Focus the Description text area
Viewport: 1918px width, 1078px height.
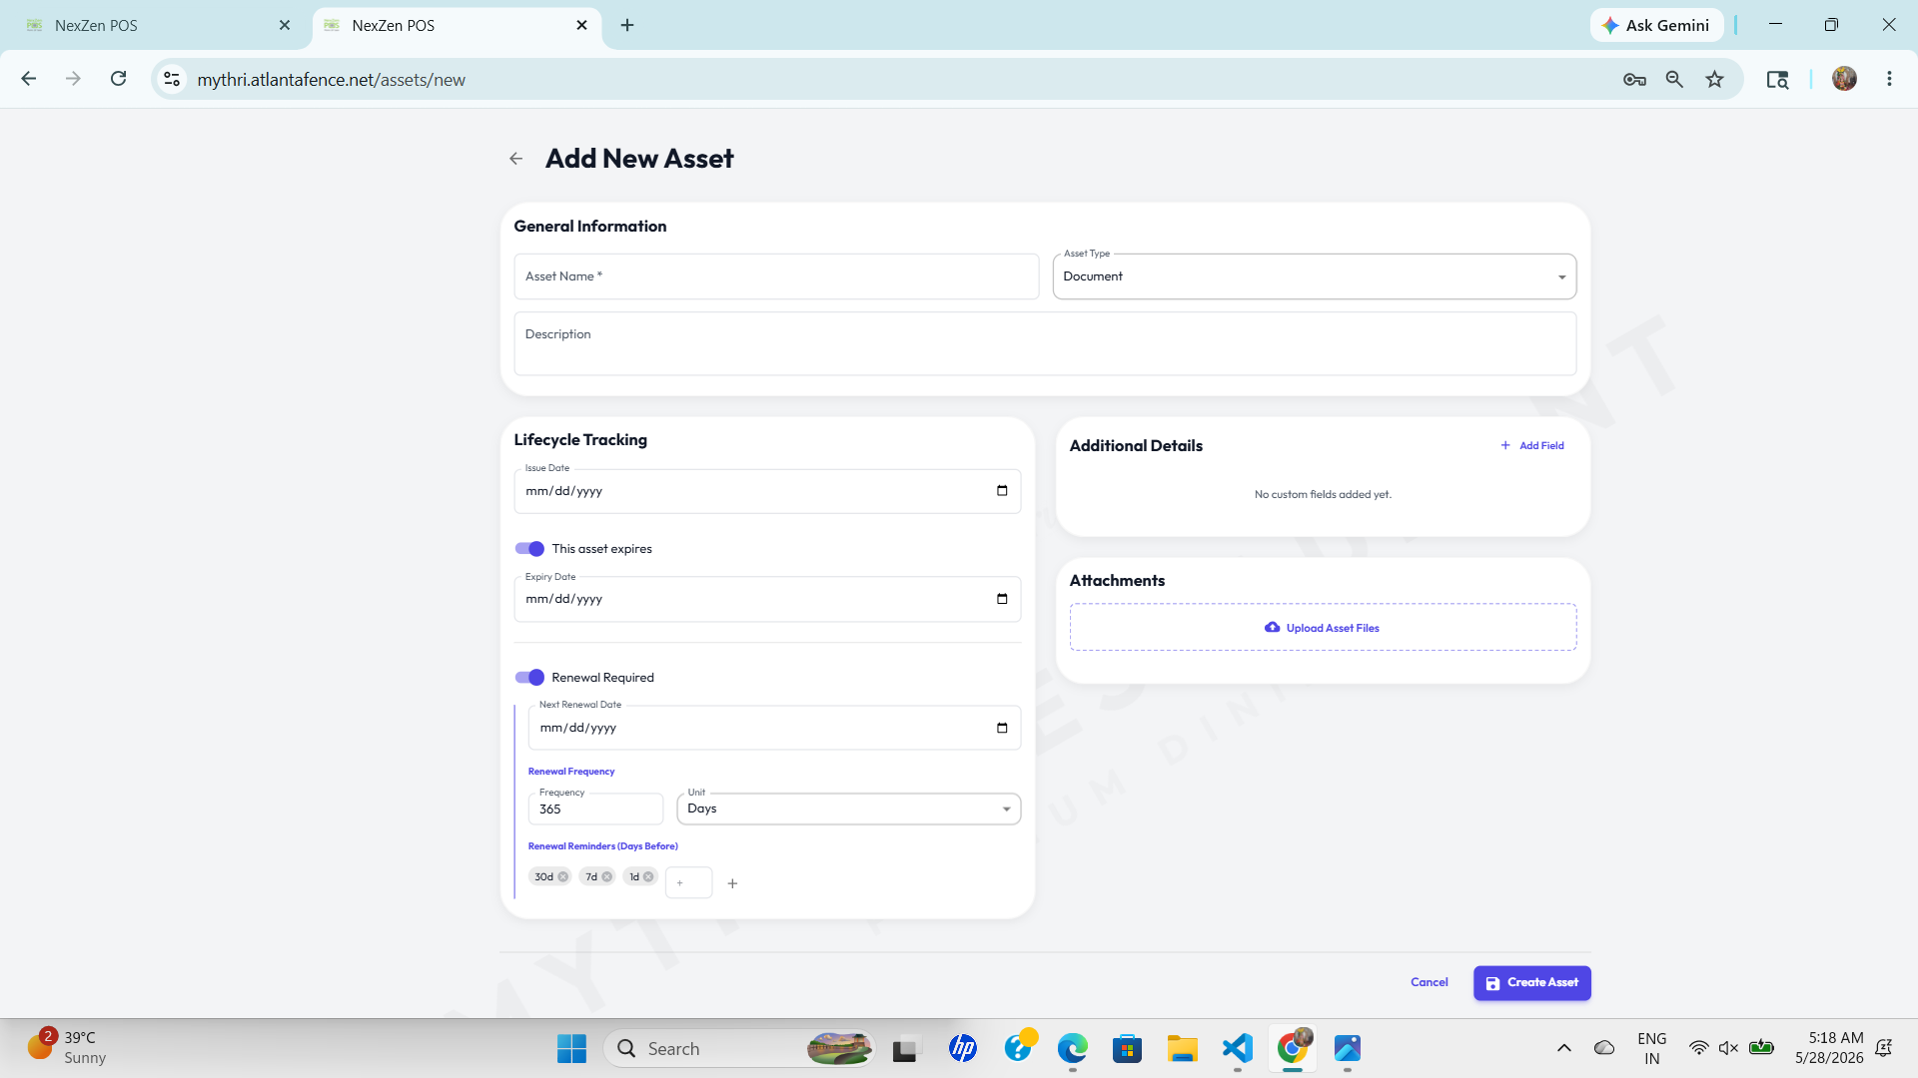coord(1045,344)
